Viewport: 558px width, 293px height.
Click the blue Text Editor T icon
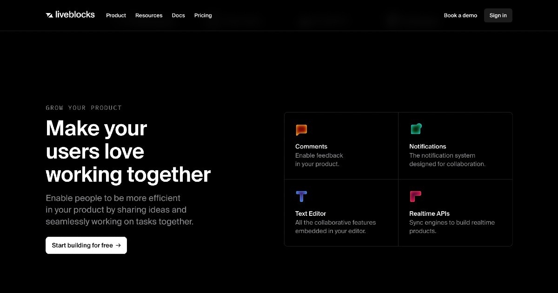tap(301, 196)
